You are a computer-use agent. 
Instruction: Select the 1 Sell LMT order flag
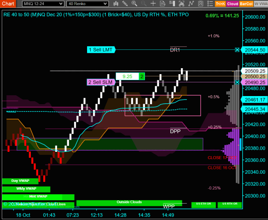pyautogui.click(x=101, y=50)
